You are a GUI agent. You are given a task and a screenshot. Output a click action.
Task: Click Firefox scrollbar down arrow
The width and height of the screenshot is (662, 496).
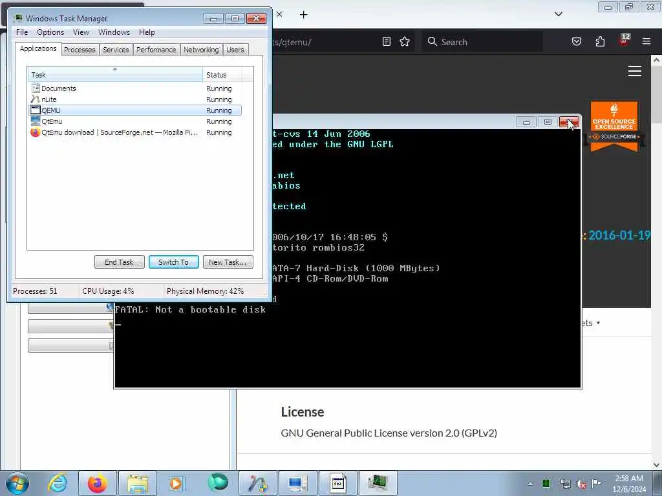[x=657, y=464]
